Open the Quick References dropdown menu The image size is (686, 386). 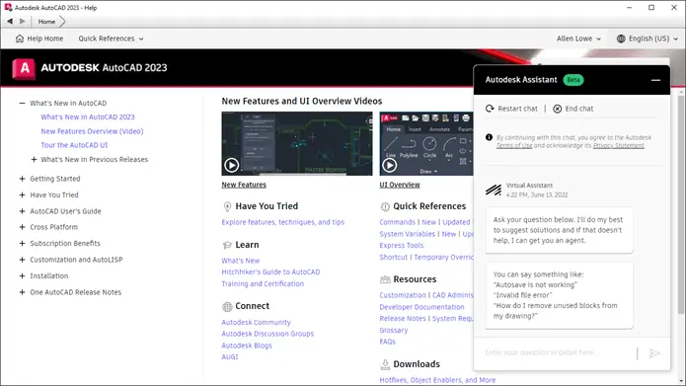[111, 39]
